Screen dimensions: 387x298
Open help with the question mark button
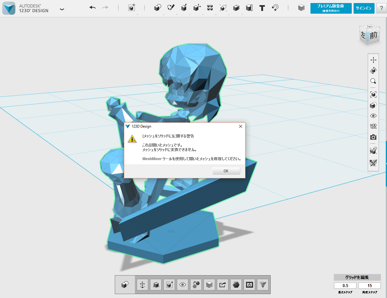(382, 8)
